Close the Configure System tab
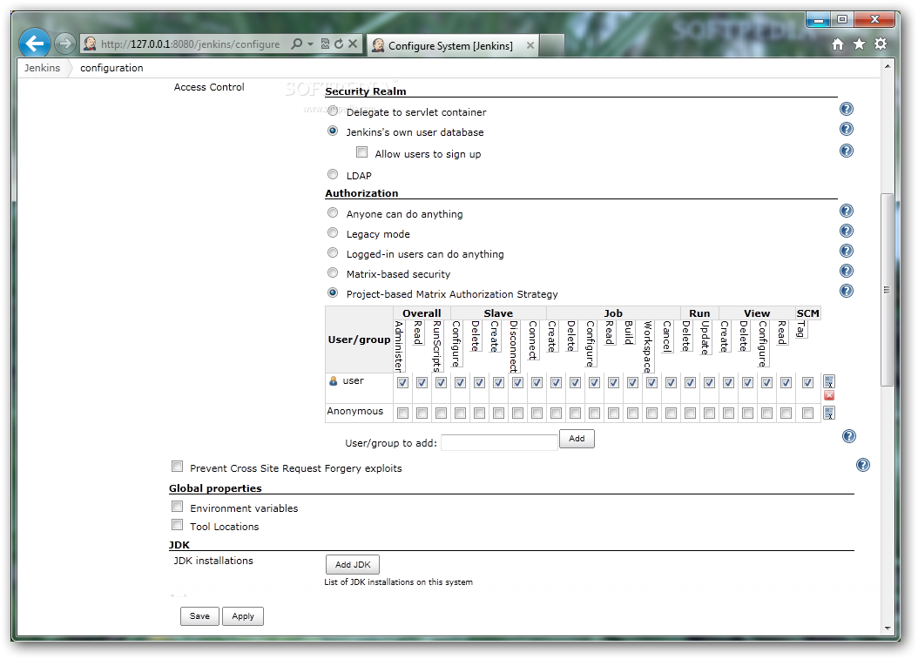 pyautogui.click(x=530, y=45)
